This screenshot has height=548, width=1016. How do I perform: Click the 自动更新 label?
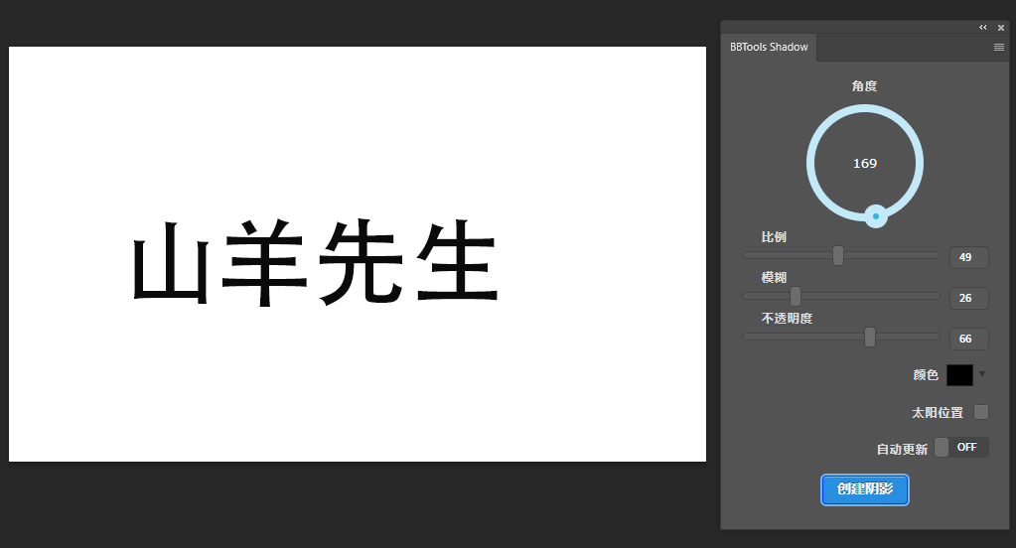coord(902,449)
